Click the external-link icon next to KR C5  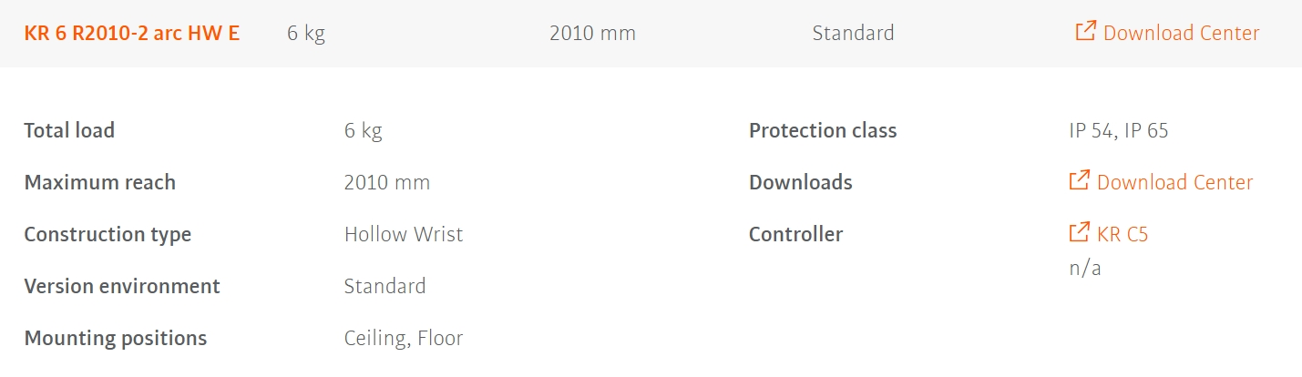(x=1079, y=233)
